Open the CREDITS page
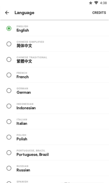The height and width of the screenshot is (183, 109). coord(99,13)
